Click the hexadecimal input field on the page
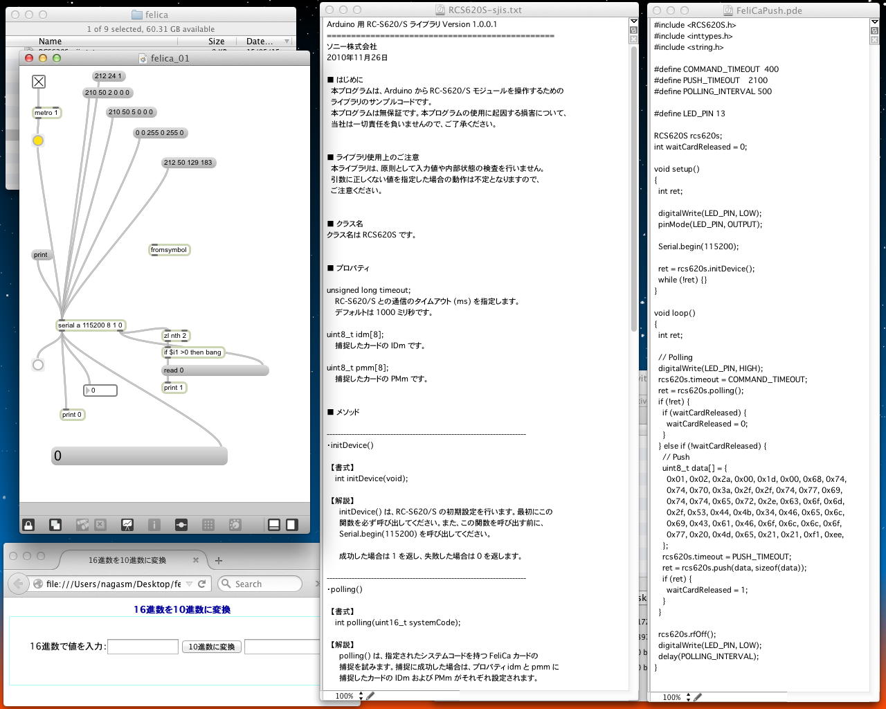Screen dimensions: 886x709 [x=143, y=647]
